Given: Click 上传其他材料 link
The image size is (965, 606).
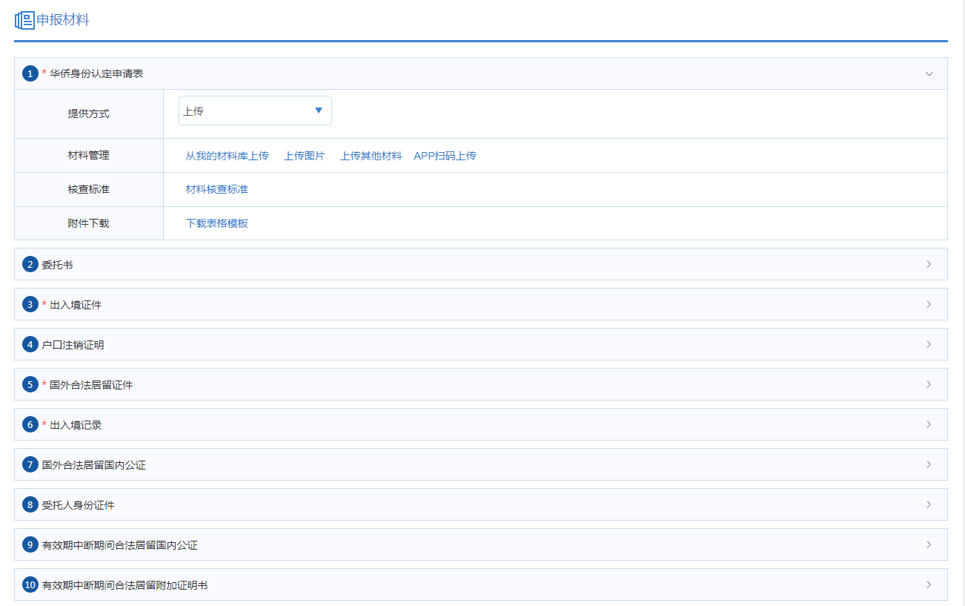Looking at the screenshot, I should 371,156.
